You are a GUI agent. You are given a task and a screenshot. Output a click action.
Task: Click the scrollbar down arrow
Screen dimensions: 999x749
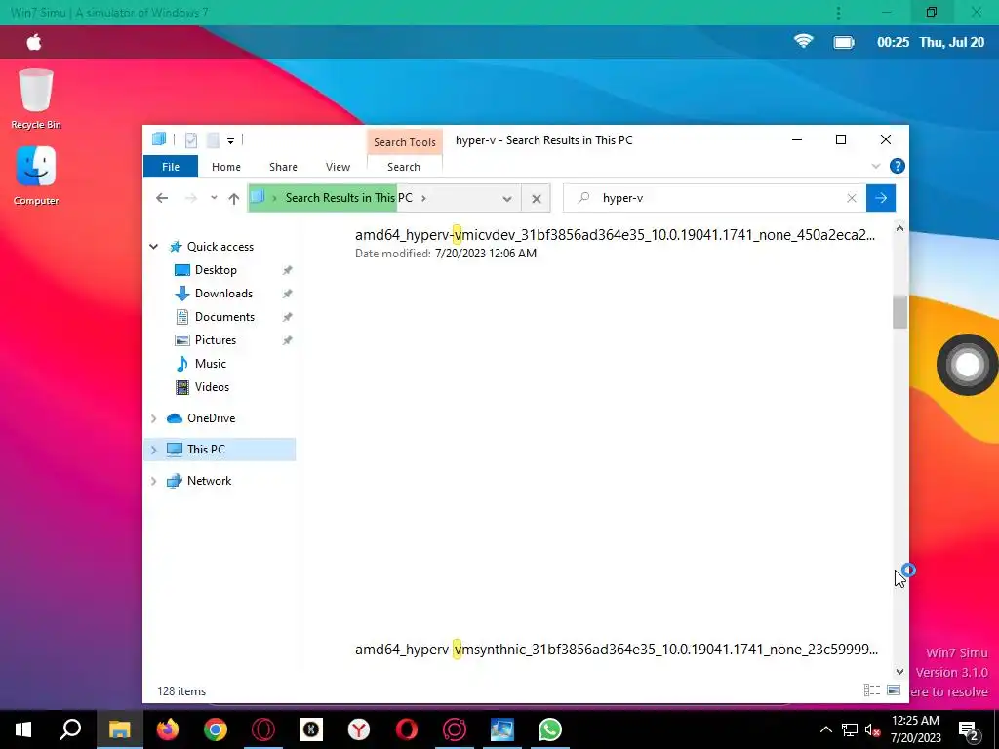click(899, 671)
